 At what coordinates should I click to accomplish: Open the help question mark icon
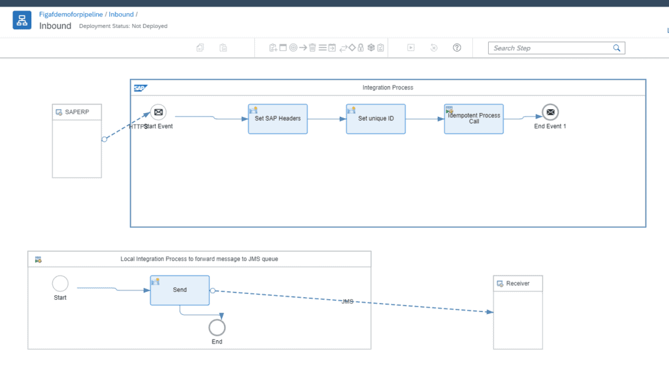(457, 48)
